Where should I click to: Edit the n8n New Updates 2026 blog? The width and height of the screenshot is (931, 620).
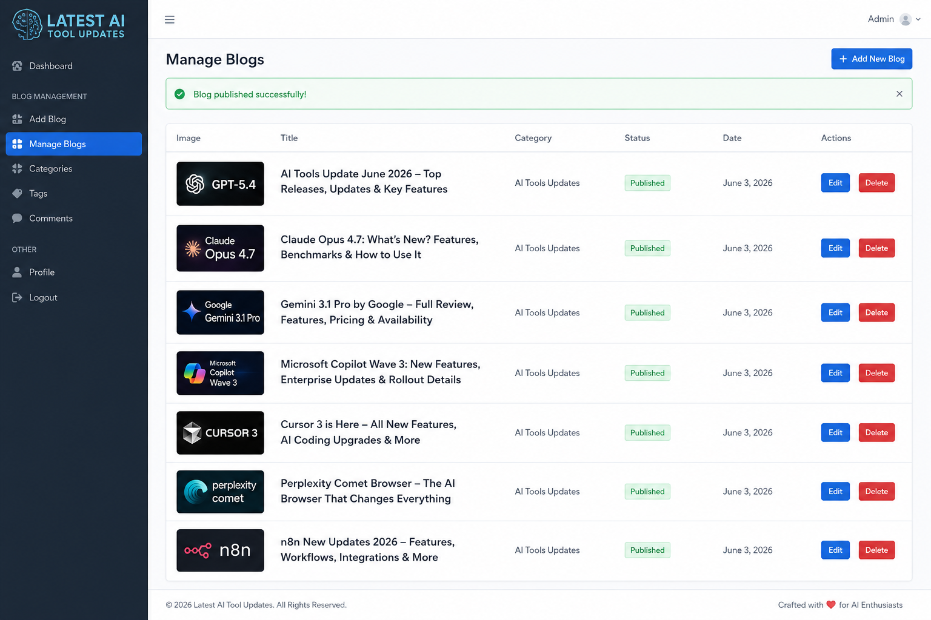coord(835,550)
